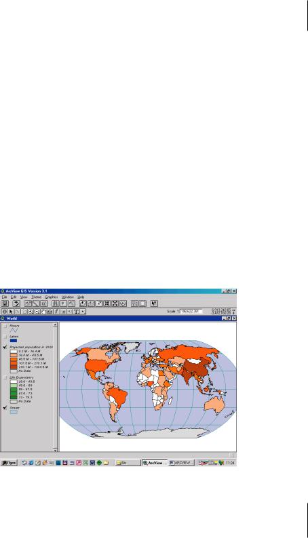Uncheck the Ocean theme checkbox
The height and width of the screenshot is (538, 308).
[5, 408]
